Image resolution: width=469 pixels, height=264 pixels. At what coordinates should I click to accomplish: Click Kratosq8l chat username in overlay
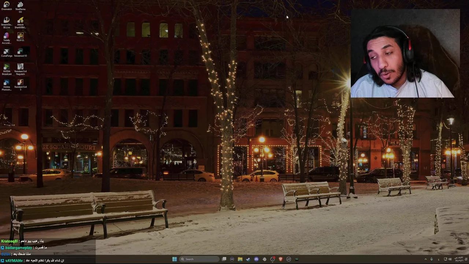tap(10, 241)
